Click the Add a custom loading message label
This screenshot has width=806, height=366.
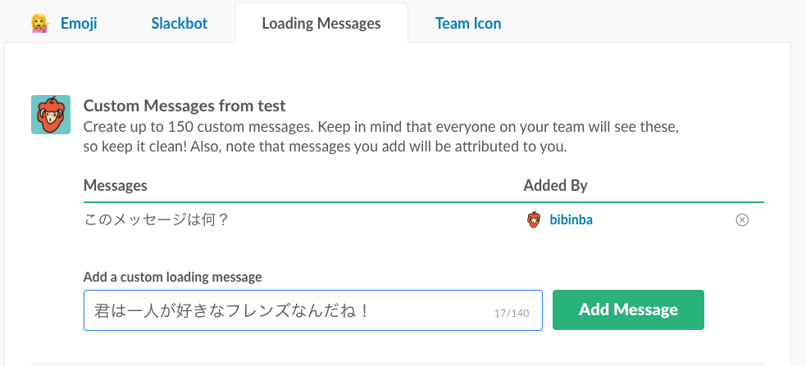coord(173,278)
